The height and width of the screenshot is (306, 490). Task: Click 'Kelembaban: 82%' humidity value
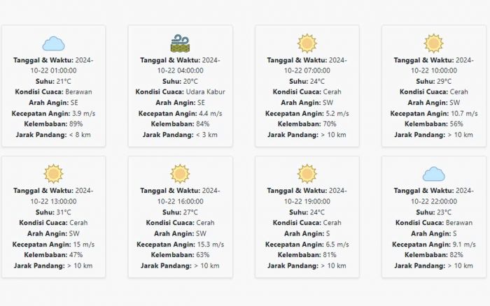tap(434, 255)
